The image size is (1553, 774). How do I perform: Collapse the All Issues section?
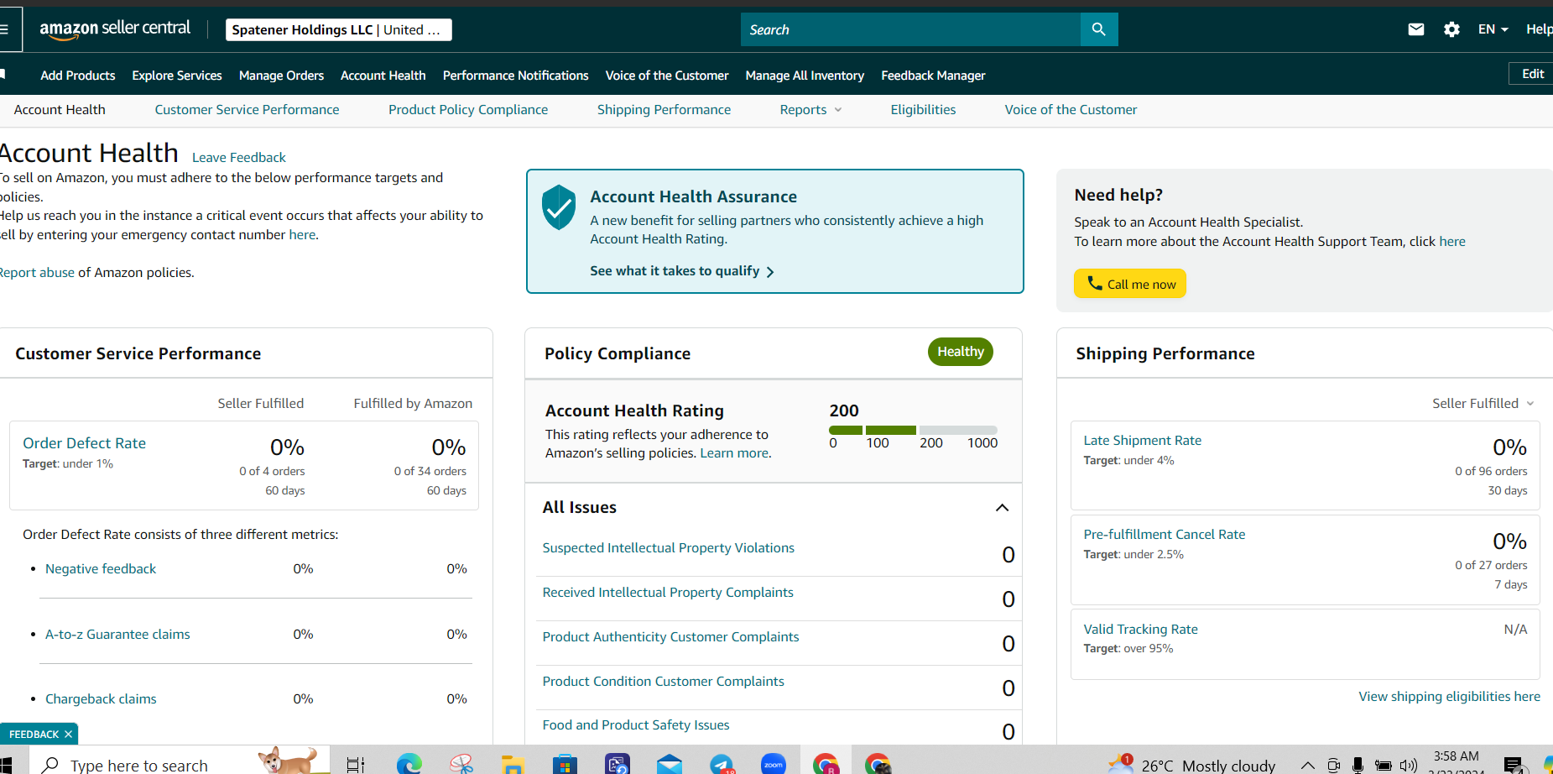pyautogui.click(x=1002, y=508)
